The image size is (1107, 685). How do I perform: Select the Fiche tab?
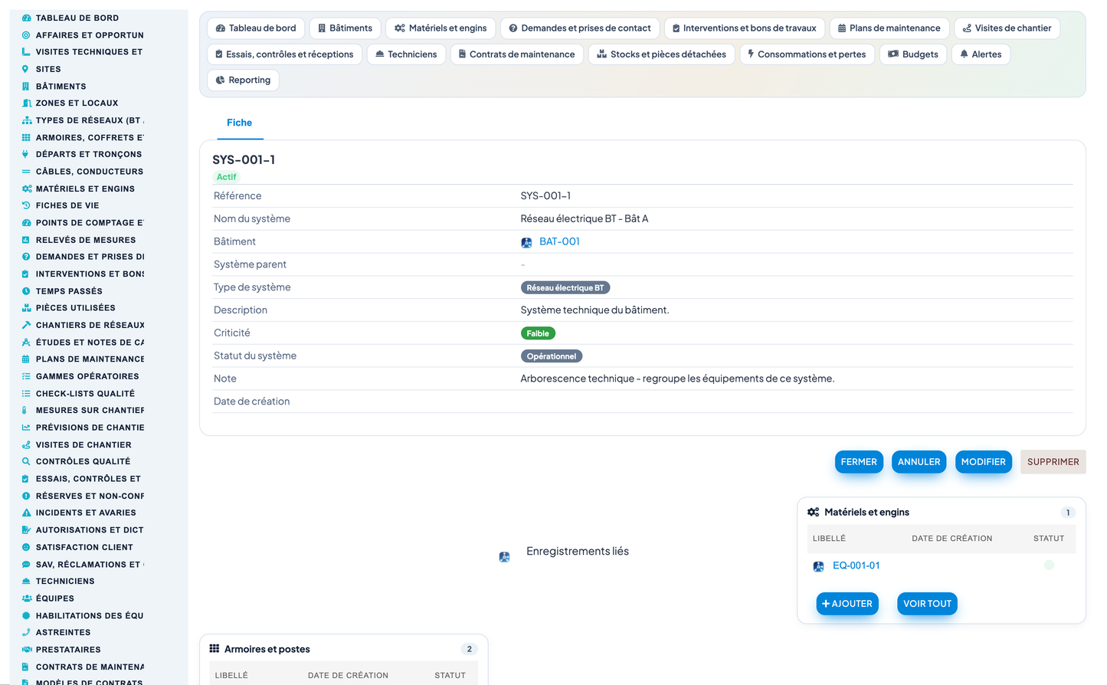pyautogui.click(x=240, y=123)
